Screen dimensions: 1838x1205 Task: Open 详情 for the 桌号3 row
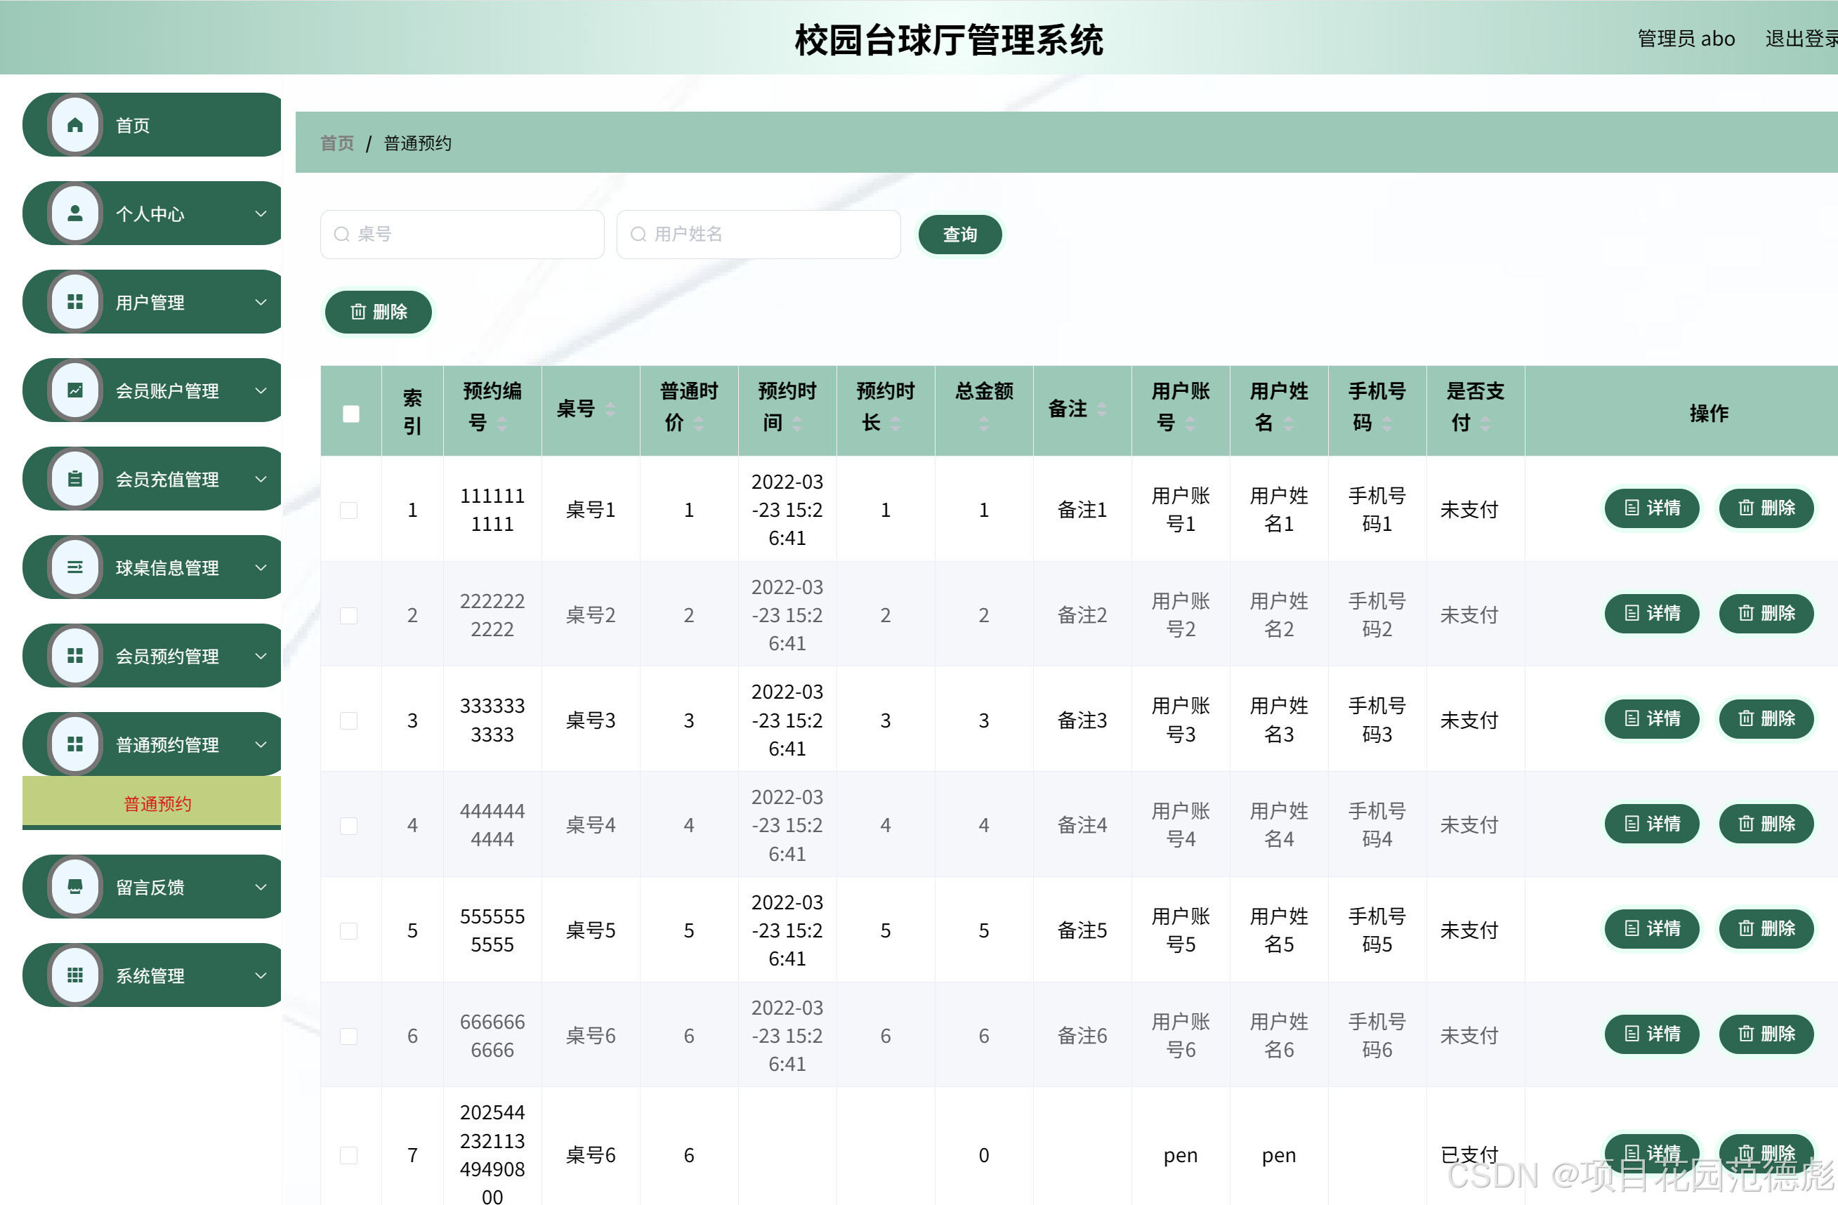(1651, 718)
